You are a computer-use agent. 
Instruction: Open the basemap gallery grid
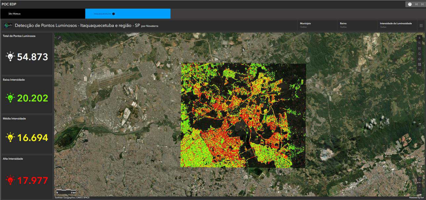pyautogui.click(x=419, y=64)
